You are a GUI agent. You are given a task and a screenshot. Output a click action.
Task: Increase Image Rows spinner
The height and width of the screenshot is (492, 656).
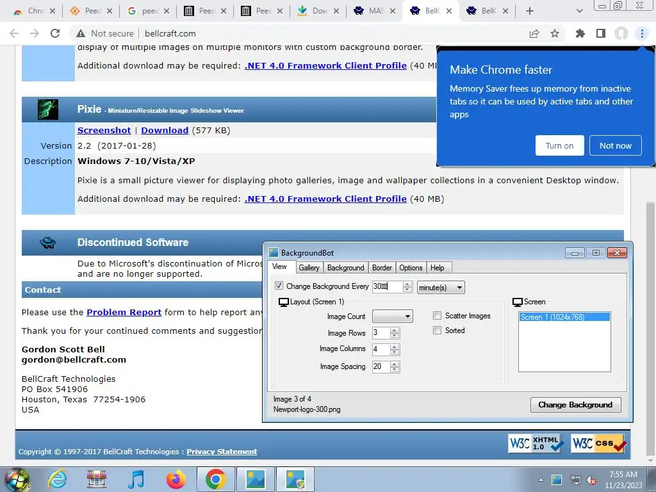(395, 330)
